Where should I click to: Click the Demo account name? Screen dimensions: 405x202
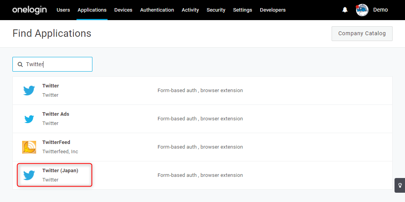pos(381,10)
